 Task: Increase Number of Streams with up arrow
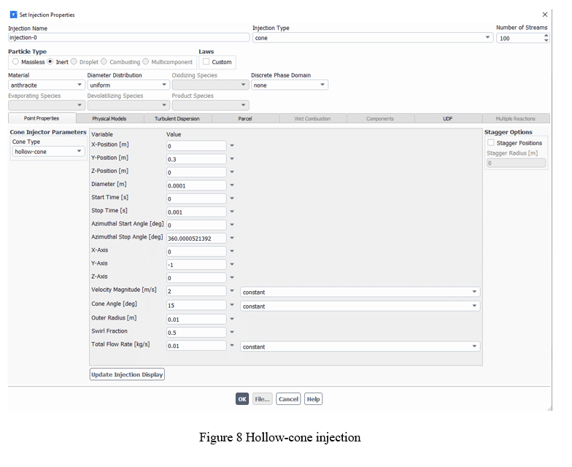[x=546, y=35]
